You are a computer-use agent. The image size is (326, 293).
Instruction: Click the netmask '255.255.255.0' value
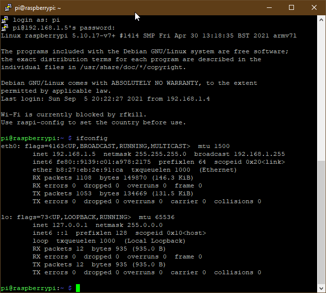(161, 154)
